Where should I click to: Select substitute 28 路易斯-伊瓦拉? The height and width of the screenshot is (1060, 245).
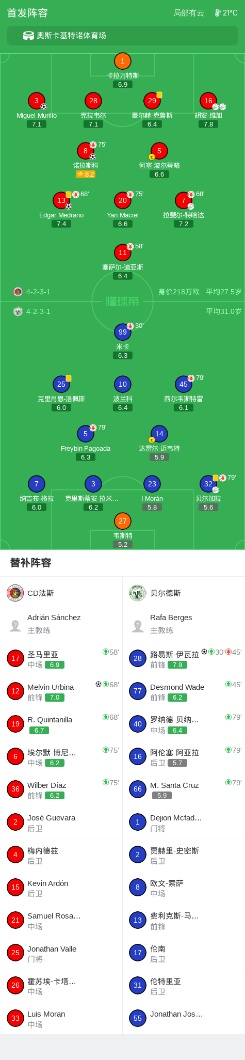point(184,658)
